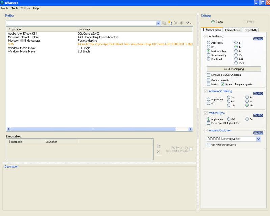The image size is (270, 216).
Task: Turn Vertical Sync On
Action: point(247,119)
